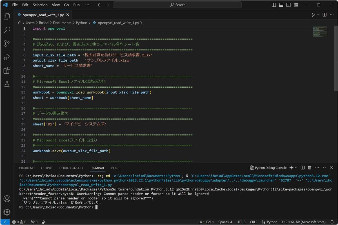Go forward with the right arrow

[107, 5]
